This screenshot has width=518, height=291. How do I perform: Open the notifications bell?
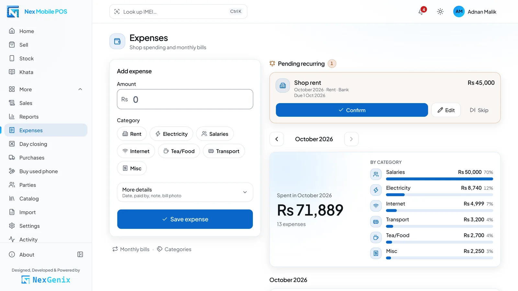(x=422, y=11)
